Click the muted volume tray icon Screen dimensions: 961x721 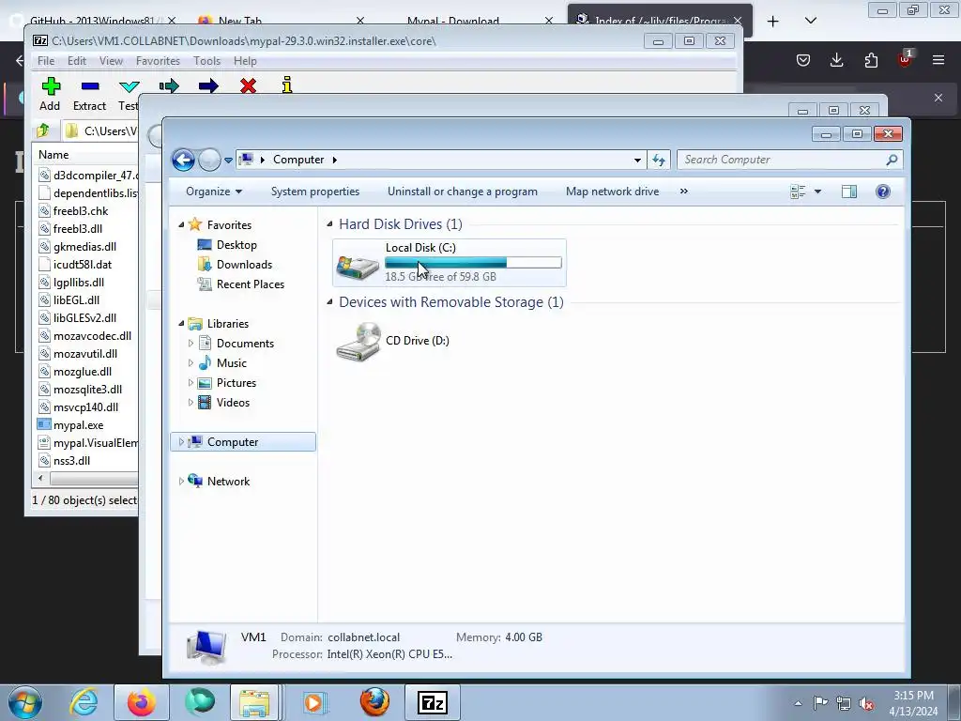point(866,703)
